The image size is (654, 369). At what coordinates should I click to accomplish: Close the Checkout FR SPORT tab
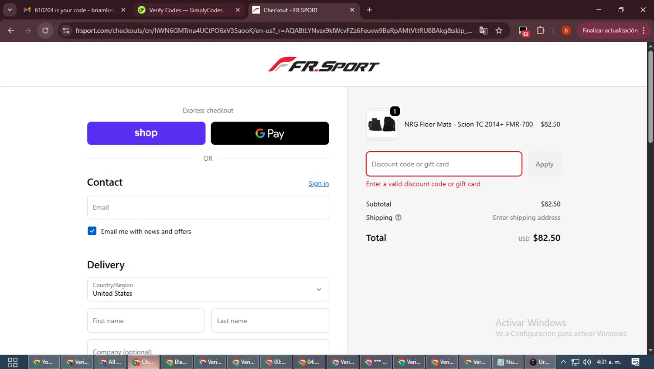(352, 10)
